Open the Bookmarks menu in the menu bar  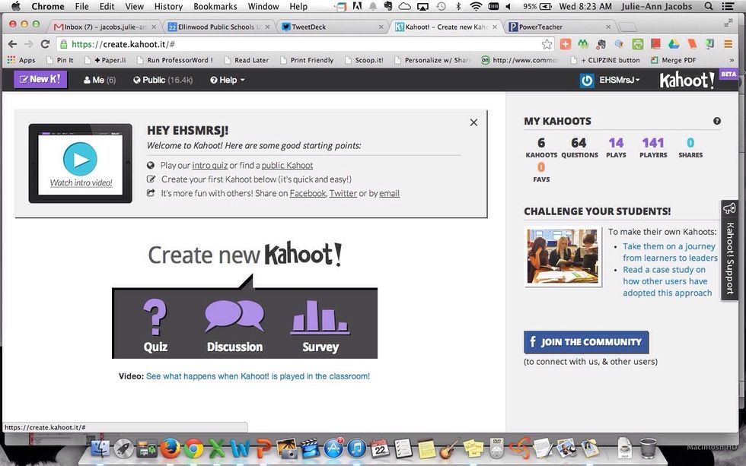tap(215, 6)
